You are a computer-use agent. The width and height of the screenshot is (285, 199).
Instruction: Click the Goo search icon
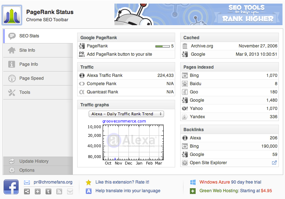tap(185, 92)
